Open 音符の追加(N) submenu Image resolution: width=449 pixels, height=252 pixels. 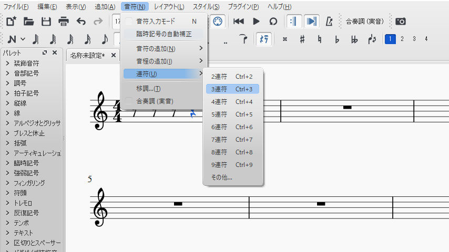click(x=164, y=49)
